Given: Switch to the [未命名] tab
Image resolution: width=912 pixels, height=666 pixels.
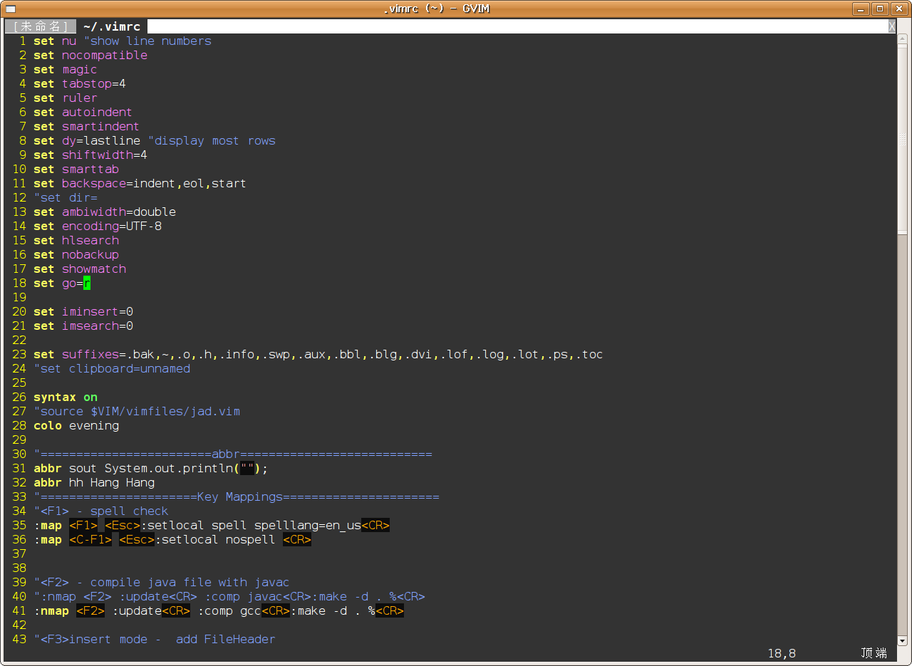Looking at the screenshot, I should (41, 26).
